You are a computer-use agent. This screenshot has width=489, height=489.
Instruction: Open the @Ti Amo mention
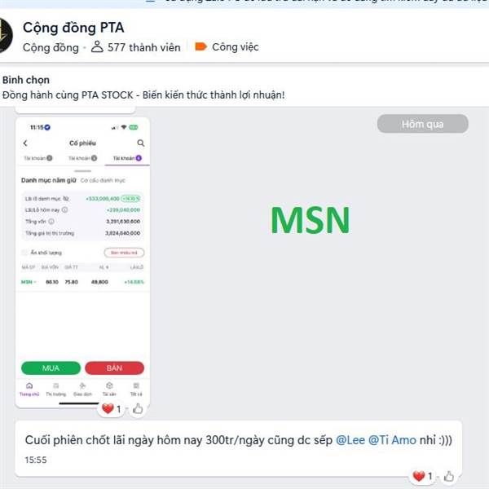point(392,440)
